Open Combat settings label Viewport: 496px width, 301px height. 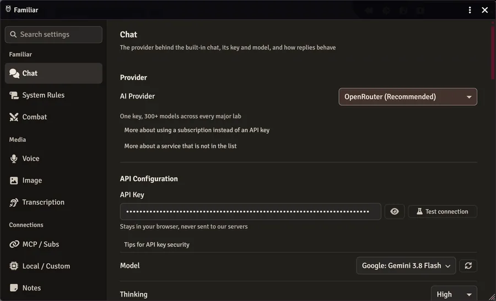35,117
